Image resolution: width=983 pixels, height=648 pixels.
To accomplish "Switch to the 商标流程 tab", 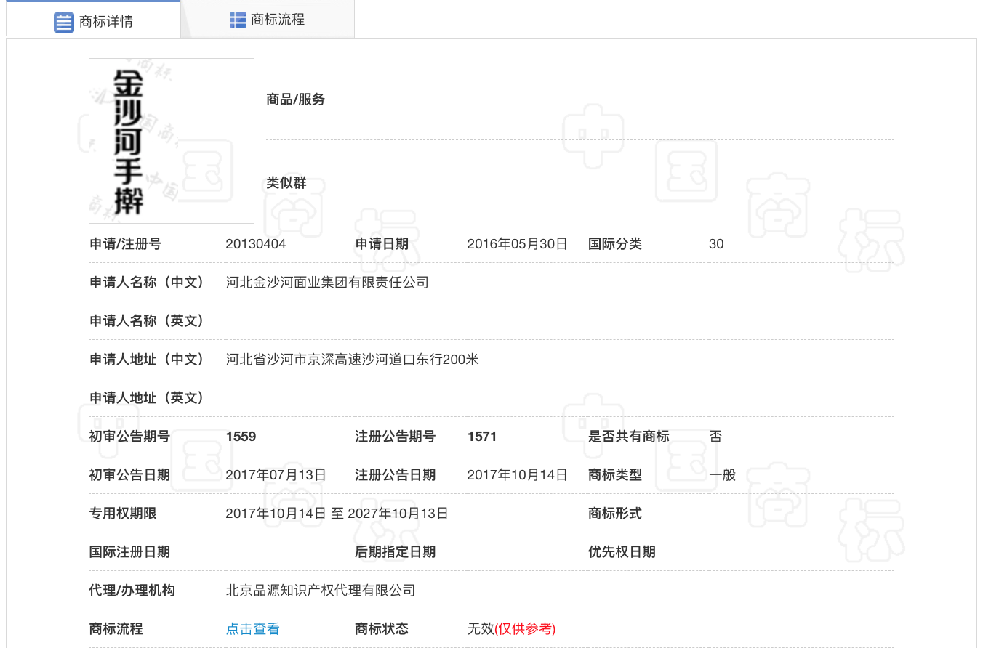I will (x=268, y=19).
